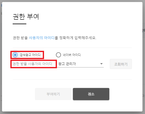Image resolution: width=145 pixels, height=114 pixels.
Task: Click the 조회하기 lookup button
Action: point(121,64)
